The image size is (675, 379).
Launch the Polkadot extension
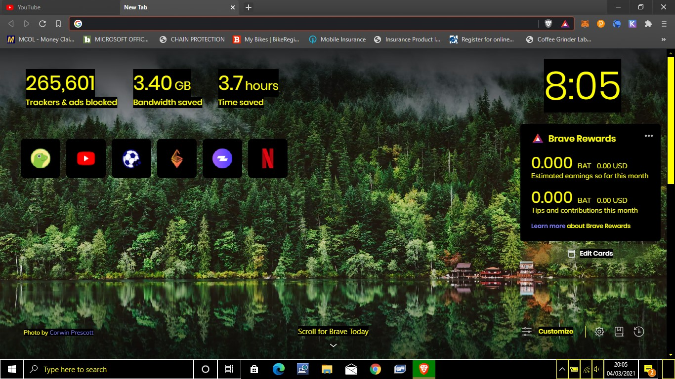(x=600, y=23)
